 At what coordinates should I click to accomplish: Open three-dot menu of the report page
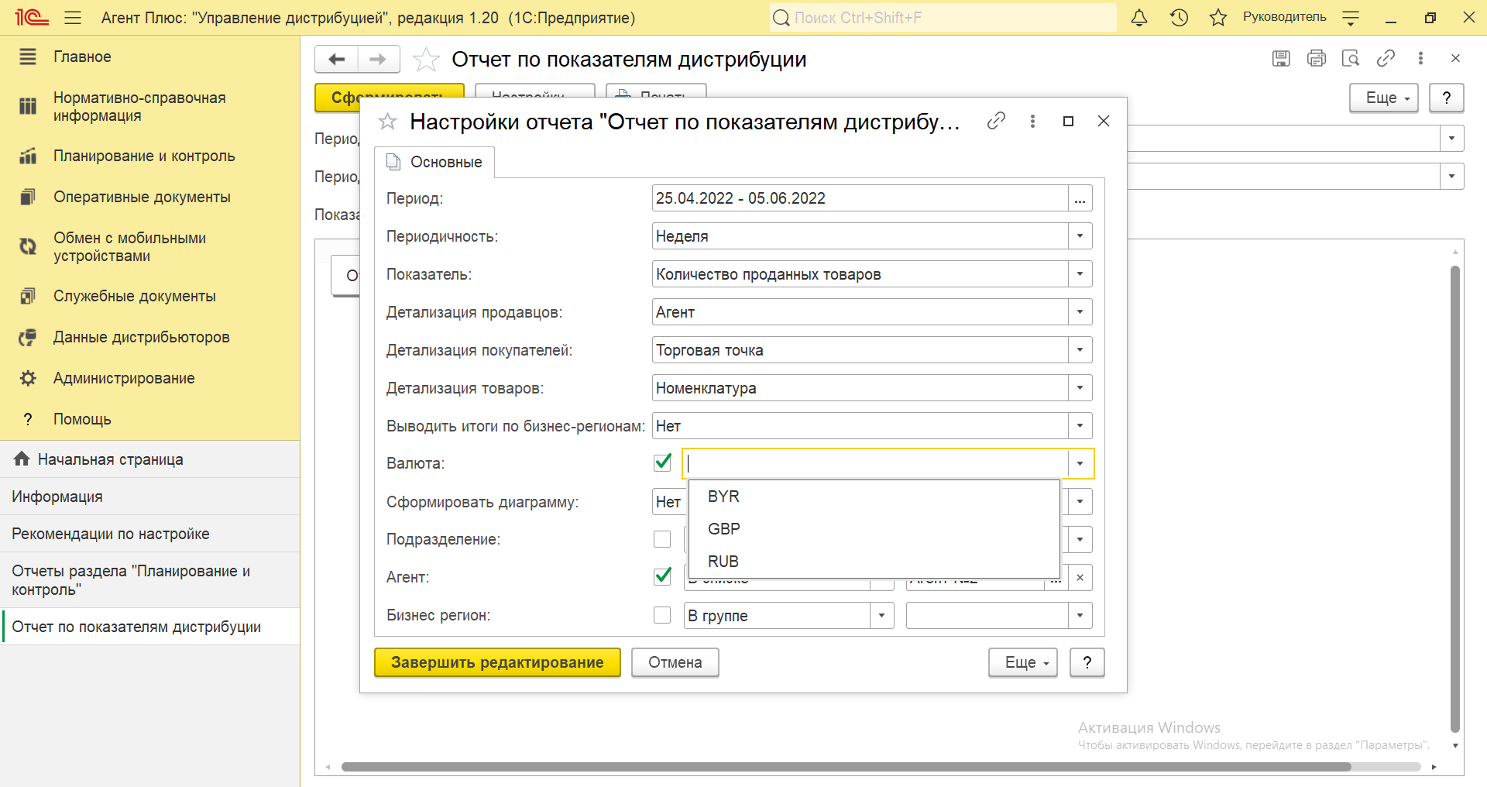click(1420, 58)
